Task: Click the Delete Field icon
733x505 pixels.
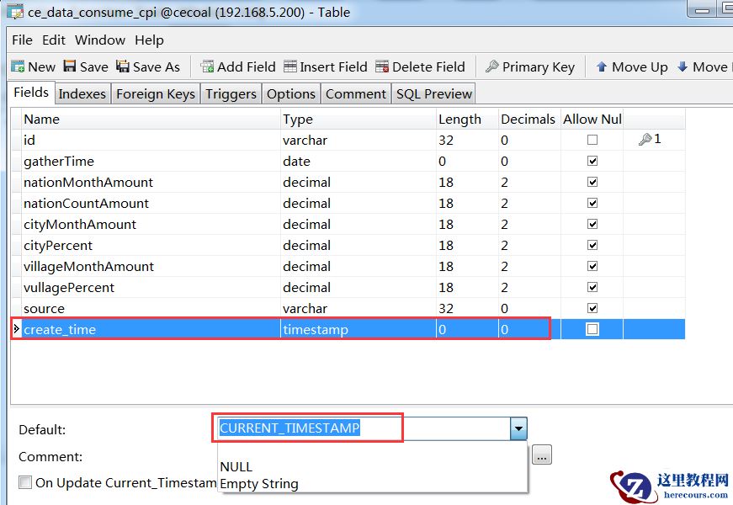Action: [382, 67]
